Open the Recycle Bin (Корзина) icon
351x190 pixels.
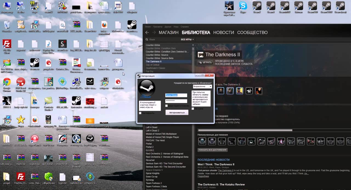7,26
